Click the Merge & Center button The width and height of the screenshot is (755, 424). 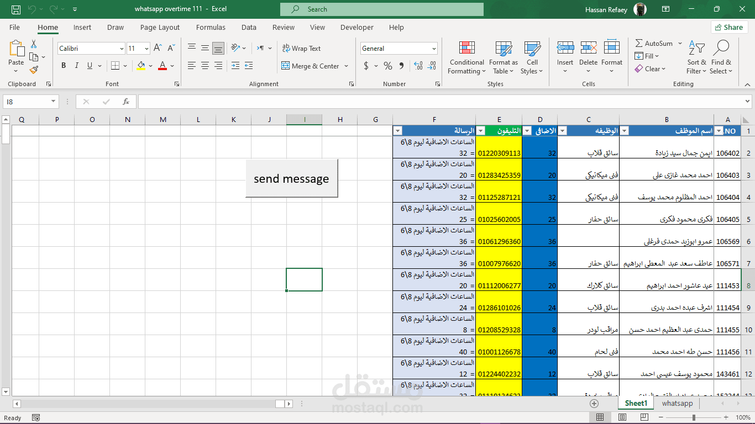pyautogui.click(x=311, y=66)
